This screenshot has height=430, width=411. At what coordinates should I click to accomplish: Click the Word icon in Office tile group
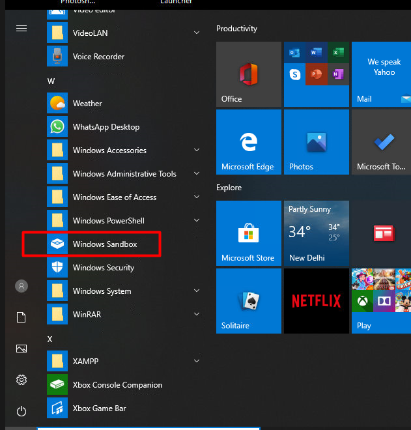tap(317, 52)
